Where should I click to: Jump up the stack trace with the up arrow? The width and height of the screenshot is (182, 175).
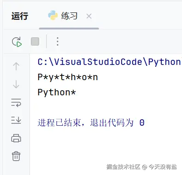point(16,66)
